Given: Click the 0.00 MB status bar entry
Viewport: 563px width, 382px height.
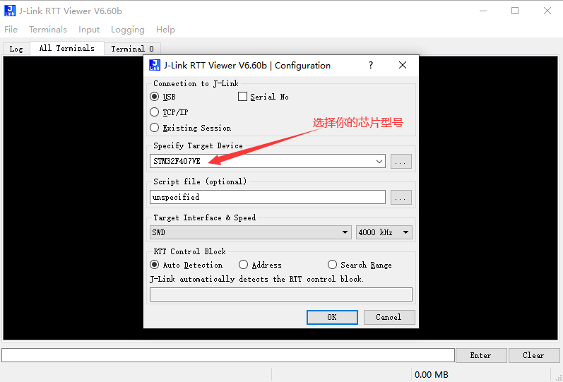Looking at the screenshot, I should (x=431, y=374).
